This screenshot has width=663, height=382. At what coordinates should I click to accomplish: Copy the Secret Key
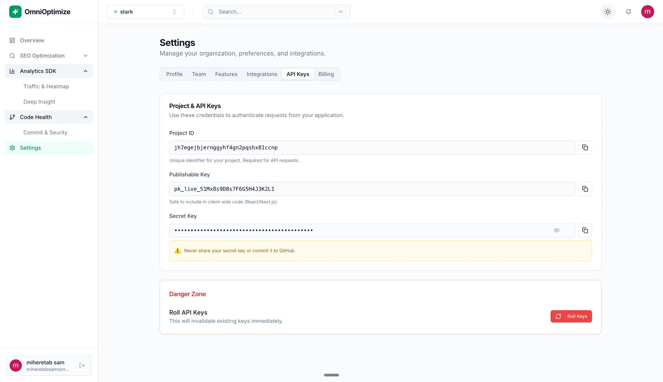585,230
